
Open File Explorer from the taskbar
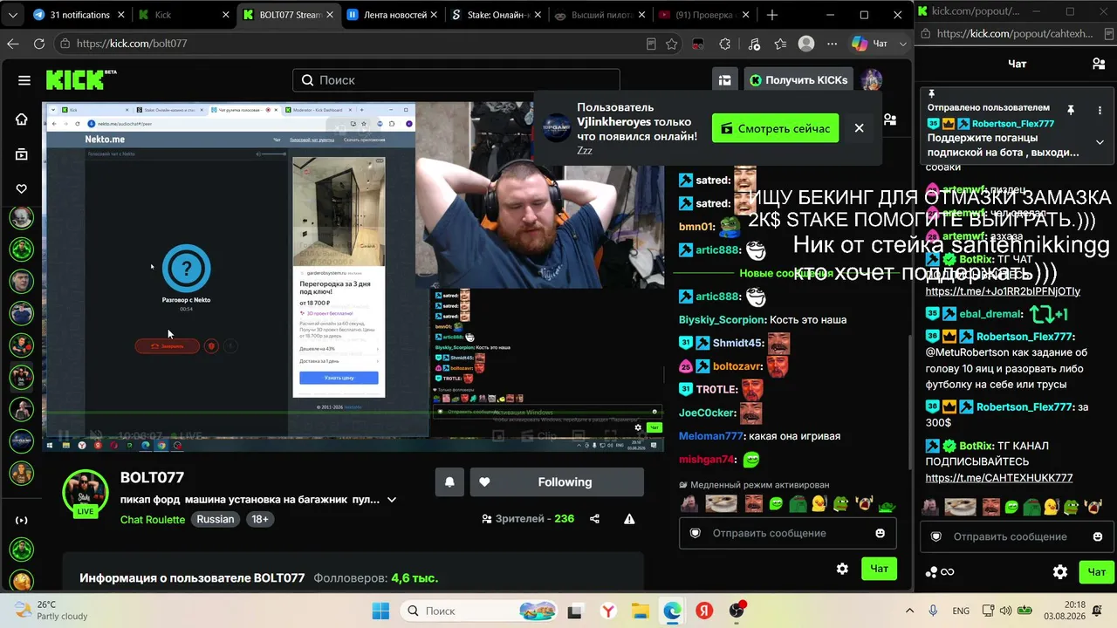click(640, 611)
